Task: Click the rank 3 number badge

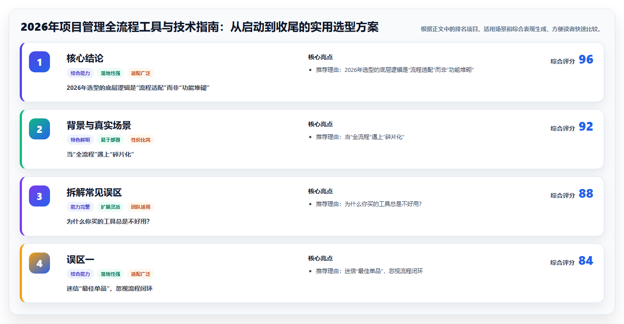Action: (39, 196)
